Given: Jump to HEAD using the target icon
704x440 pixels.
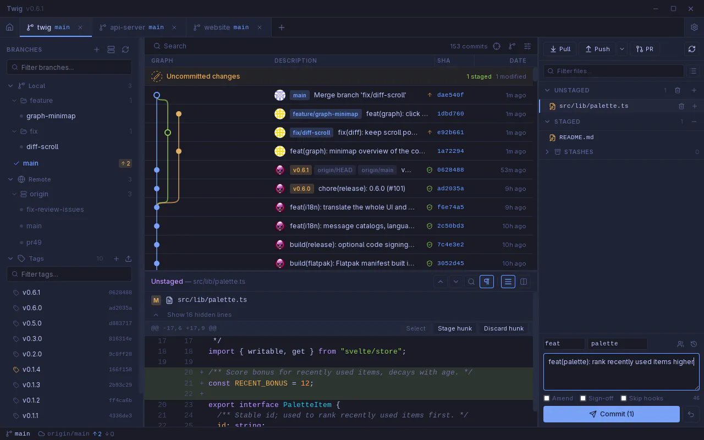Looking at the screenshot, I should [x=497, y=46].
